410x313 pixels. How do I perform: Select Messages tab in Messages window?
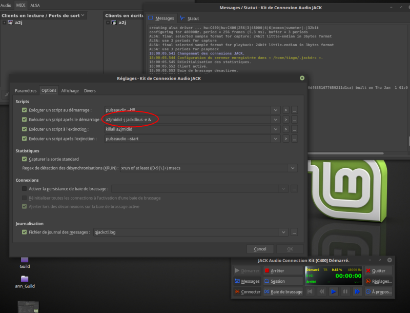(x=161, y=18)
